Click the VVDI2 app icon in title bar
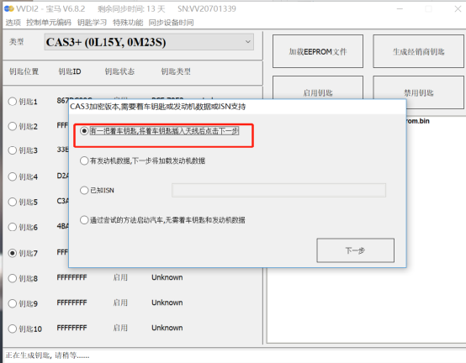The image size is (466, 363). click(x=9, y=9)
